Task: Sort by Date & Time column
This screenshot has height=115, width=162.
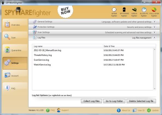Action: [x=129, y=46]
